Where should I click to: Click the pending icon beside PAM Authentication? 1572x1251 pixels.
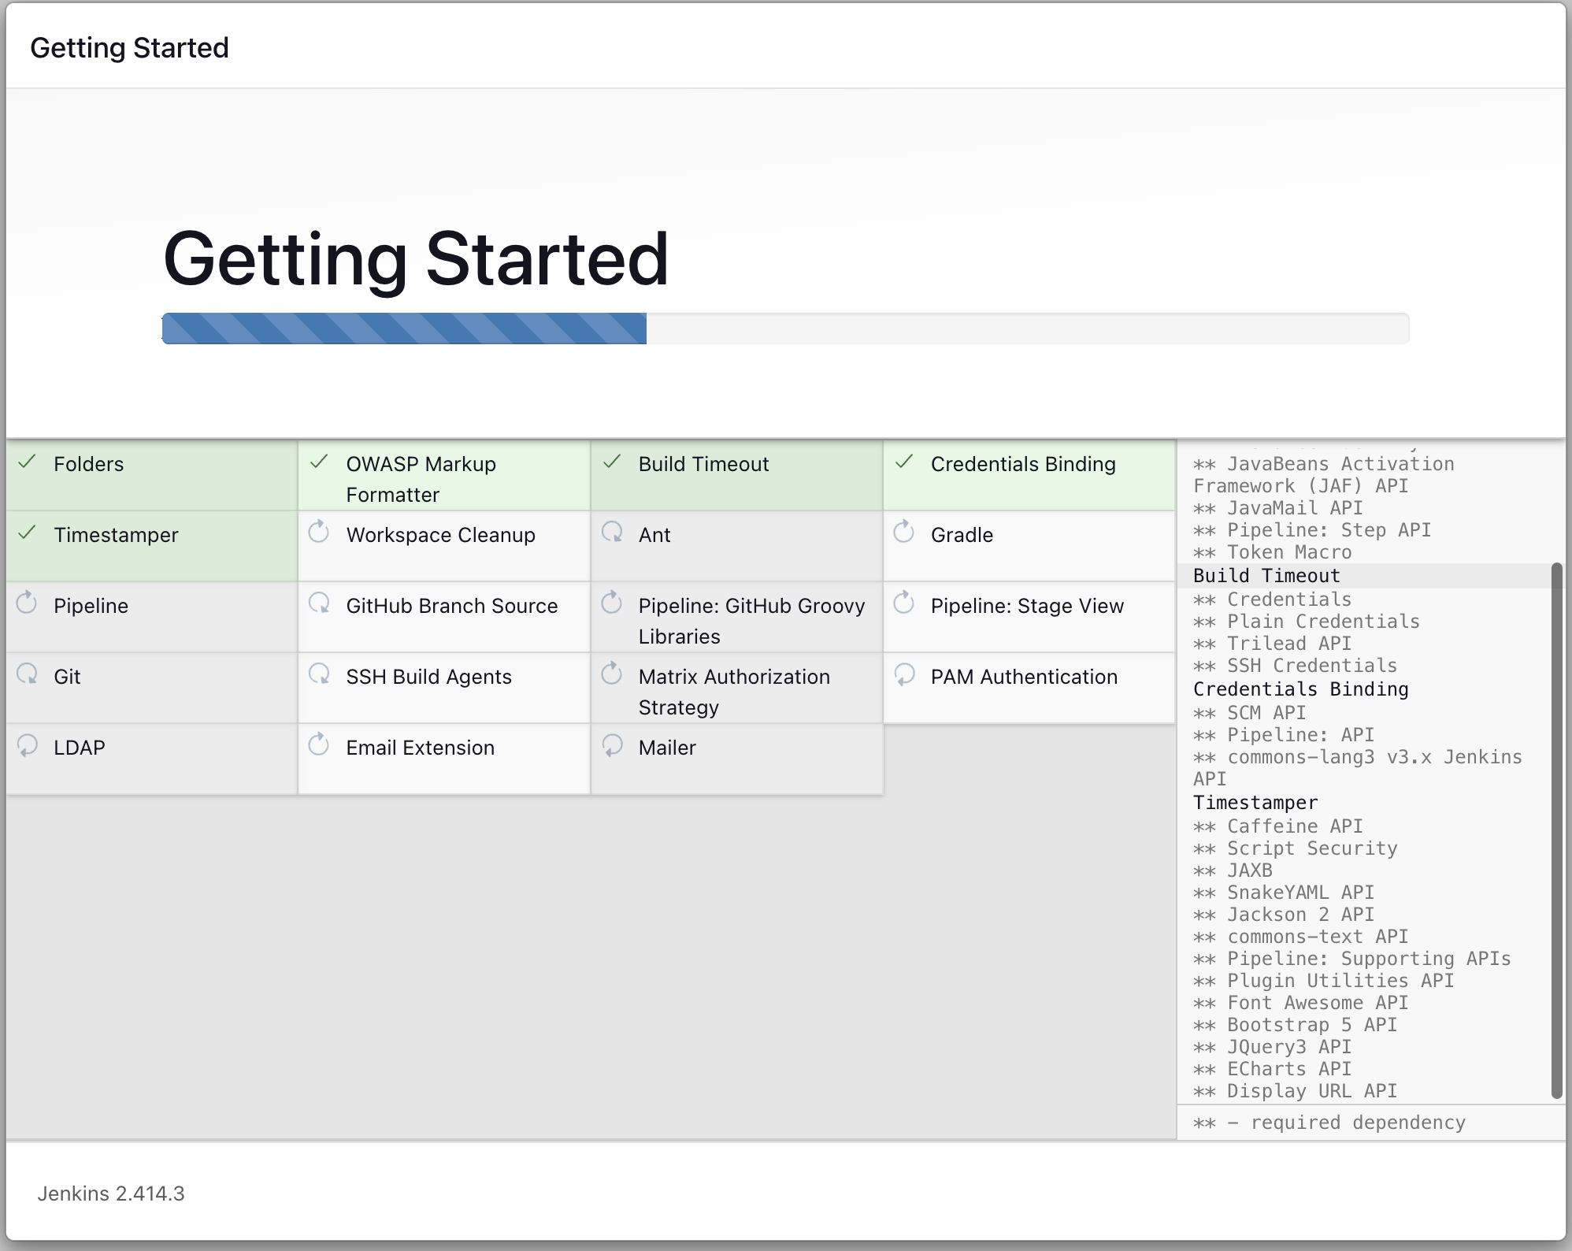pos(904,674)
